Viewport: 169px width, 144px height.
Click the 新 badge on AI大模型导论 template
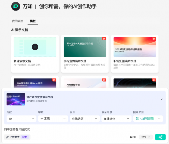(x=104, y=80)
